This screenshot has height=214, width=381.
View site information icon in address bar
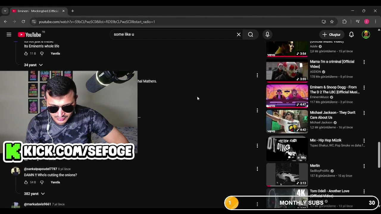tap(34, 22)
